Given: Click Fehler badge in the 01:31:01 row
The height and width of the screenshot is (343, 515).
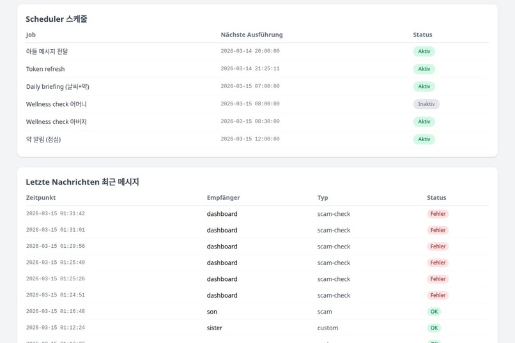Looking at the screenshot, I should (x=438, y=230).
